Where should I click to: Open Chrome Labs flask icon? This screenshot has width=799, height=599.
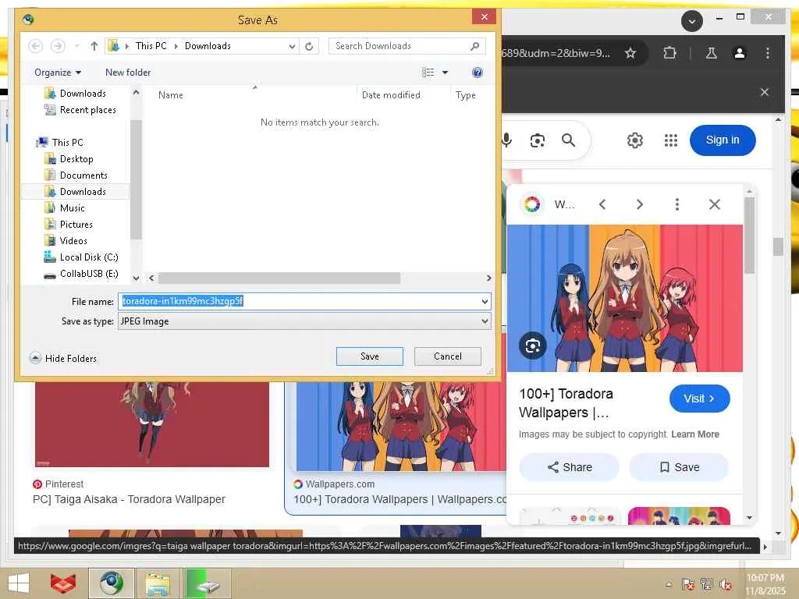pyautogui.click(x=712, y=53)
